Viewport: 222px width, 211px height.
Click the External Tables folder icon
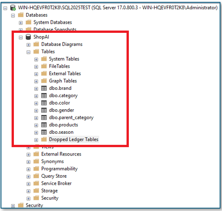click(x=44, y=74)
